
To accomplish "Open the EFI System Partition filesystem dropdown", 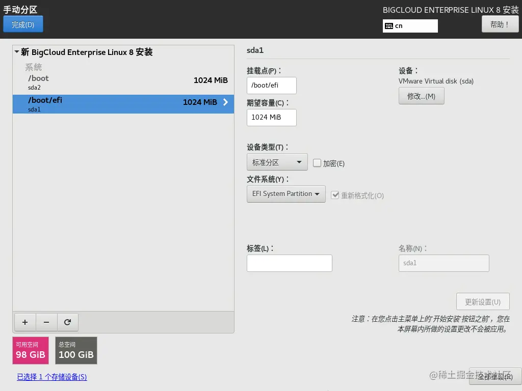I will click(286, 194).
